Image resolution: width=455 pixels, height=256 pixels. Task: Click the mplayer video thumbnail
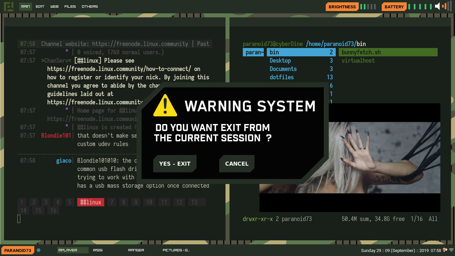[350, 157]
